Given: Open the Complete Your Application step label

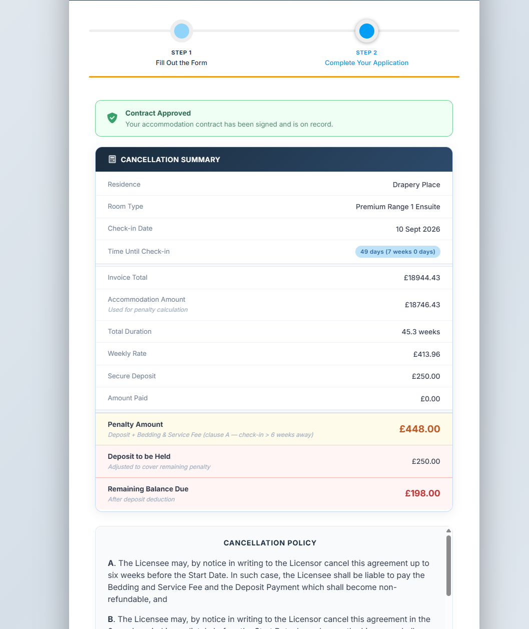Looking at the screenshot, I should point(367,63).
